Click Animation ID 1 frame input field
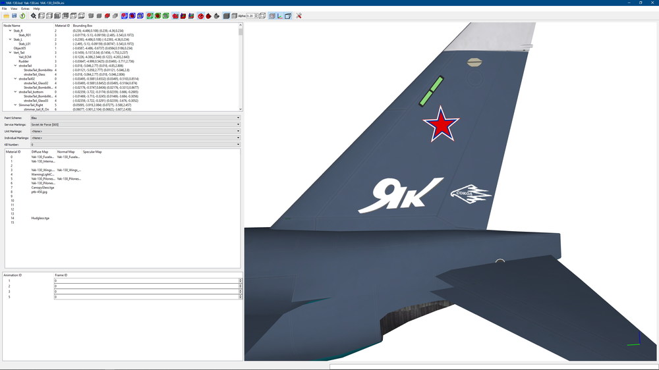Viewport: 659px width, 370px height. (x=147, y=280)
